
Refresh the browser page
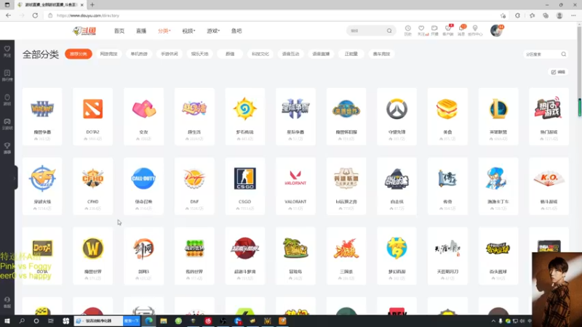pos(35,15)
